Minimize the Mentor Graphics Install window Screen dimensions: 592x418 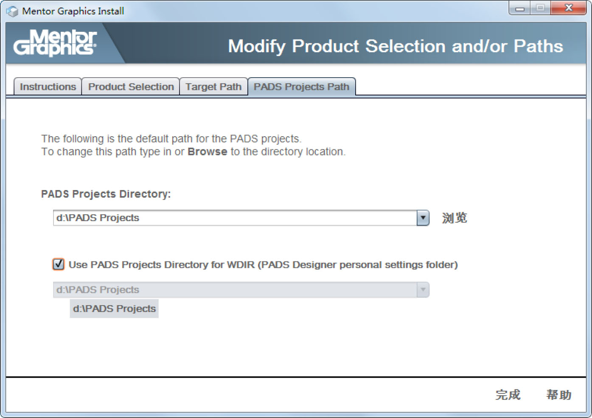[x=520, y=8]
